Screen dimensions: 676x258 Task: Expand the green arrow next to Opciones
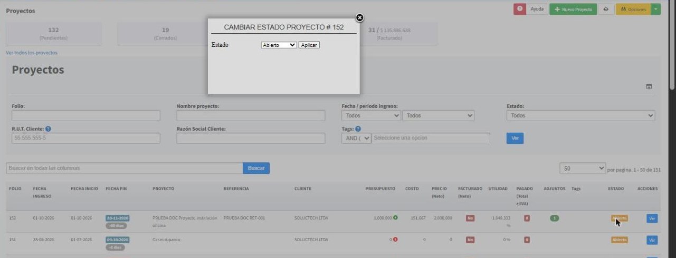point(656,9)
